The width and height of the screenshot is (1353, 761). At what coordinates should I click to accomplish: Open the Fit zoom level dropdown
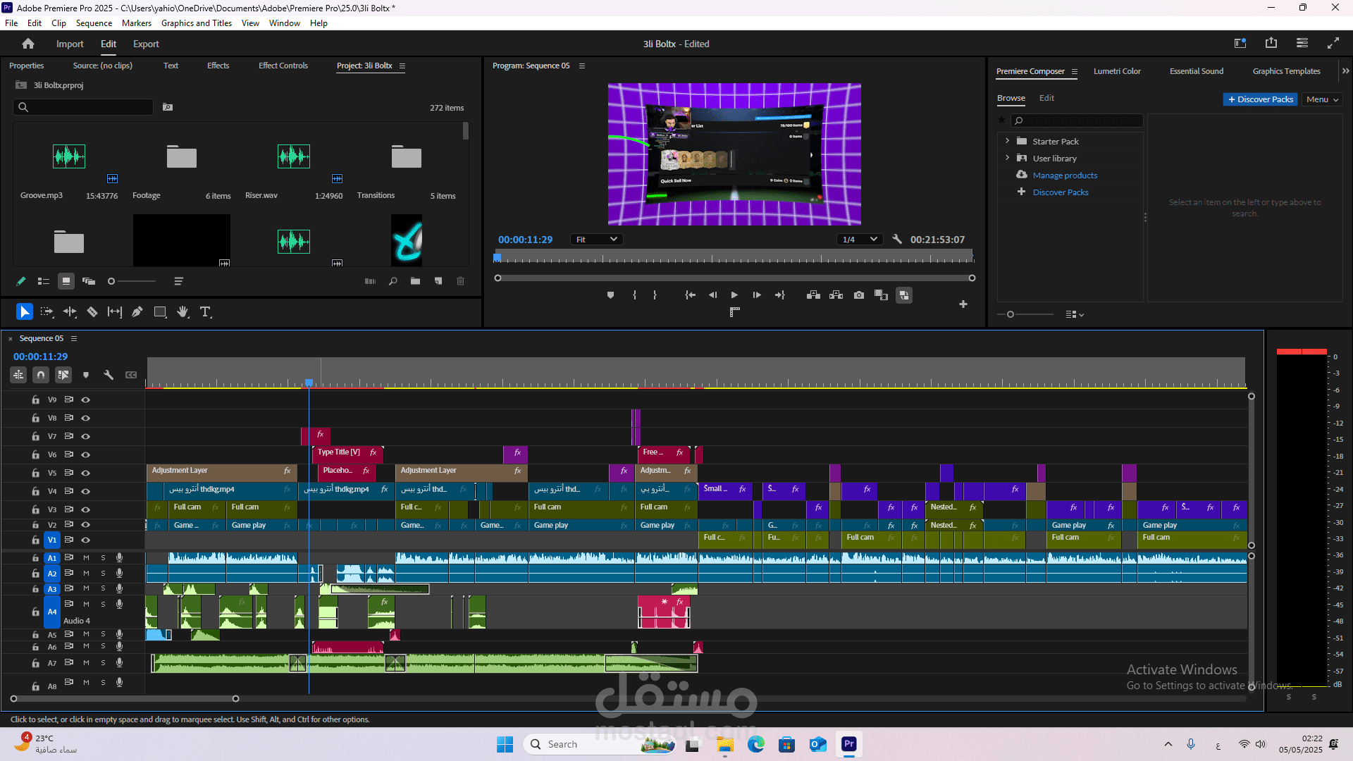[596, 240]
